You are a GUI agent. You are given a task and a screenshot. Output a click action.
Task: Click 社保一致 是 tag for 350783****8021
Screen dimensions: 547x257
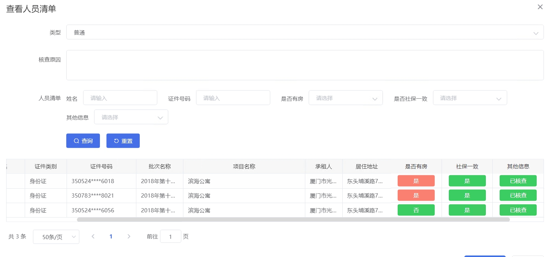[467, 195]
